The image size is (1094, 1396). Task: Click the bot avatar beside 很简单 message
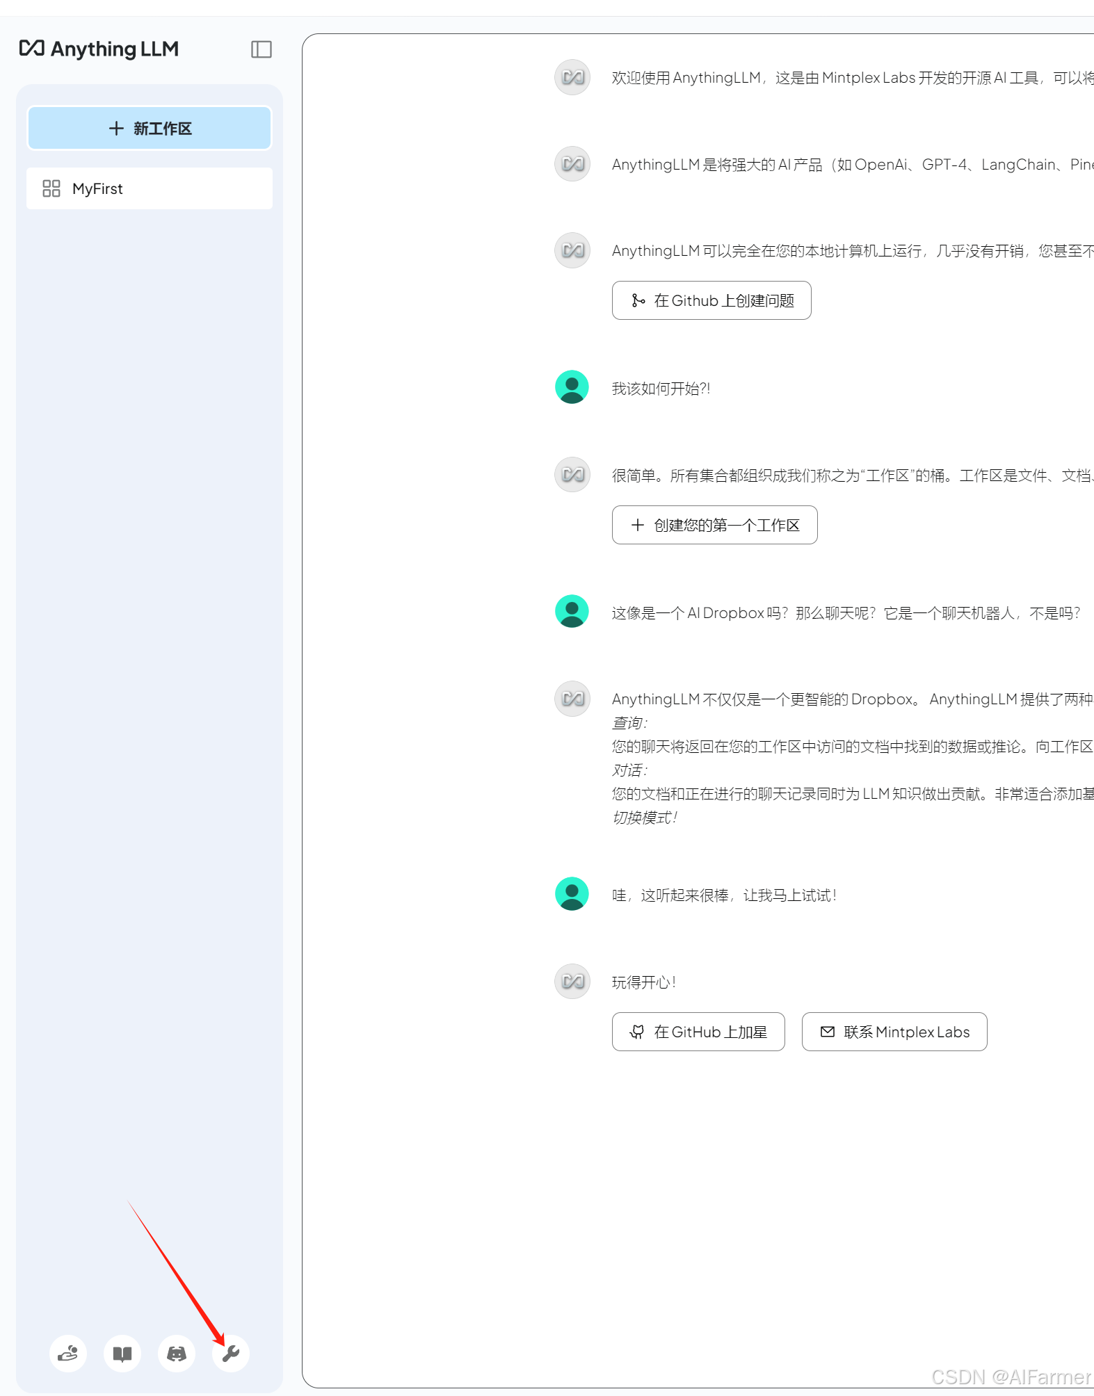point(572,475)
